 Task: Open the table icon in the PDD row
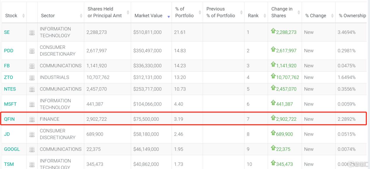click(x=32, y=51)
